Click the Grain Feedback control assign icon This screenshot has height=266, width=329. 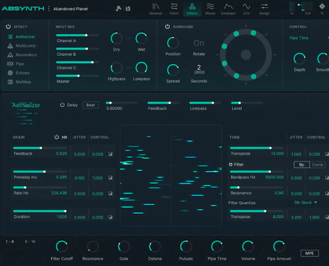(x=110, y=154)
